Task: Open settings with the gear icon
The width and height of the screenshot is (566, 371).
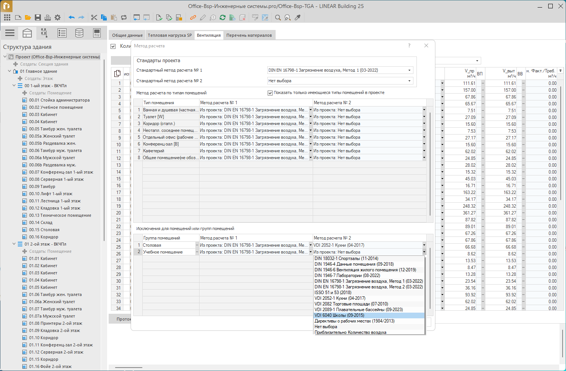Action: (58, 17)
